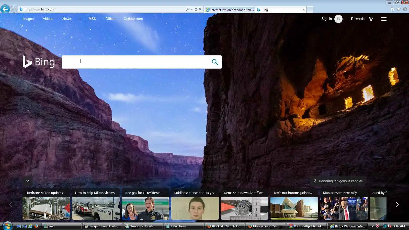Close the Bing tab
409x230 pixels.
(304, 10)
